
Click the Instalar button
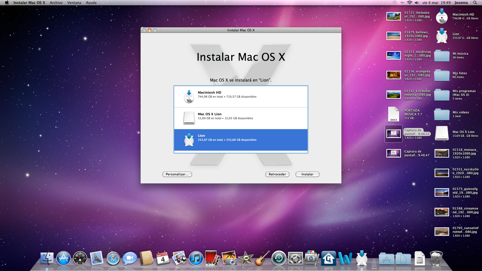click(x=307, y=174)
